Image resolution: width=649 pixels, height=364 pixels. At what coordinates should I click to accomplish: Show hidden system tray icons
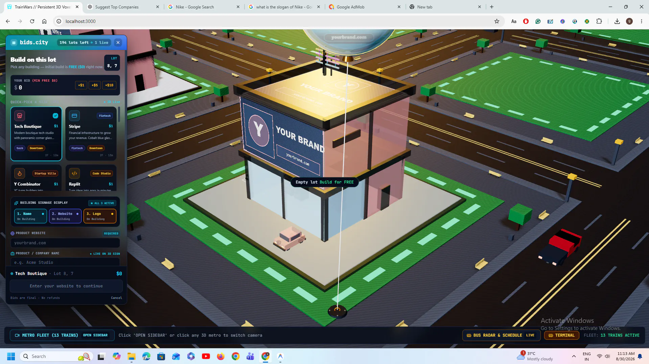pos(574,356)
